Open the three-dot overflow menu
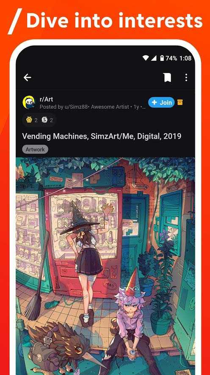Image resolution: width=210 pixels, height=375 pixels. (x=186, y=77)
